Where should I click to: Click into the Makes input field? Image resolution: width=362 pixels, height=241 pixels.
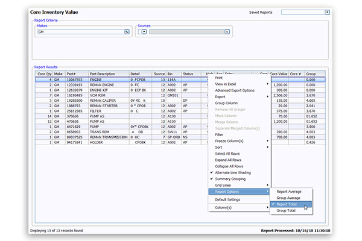click(x=78, y=32)
